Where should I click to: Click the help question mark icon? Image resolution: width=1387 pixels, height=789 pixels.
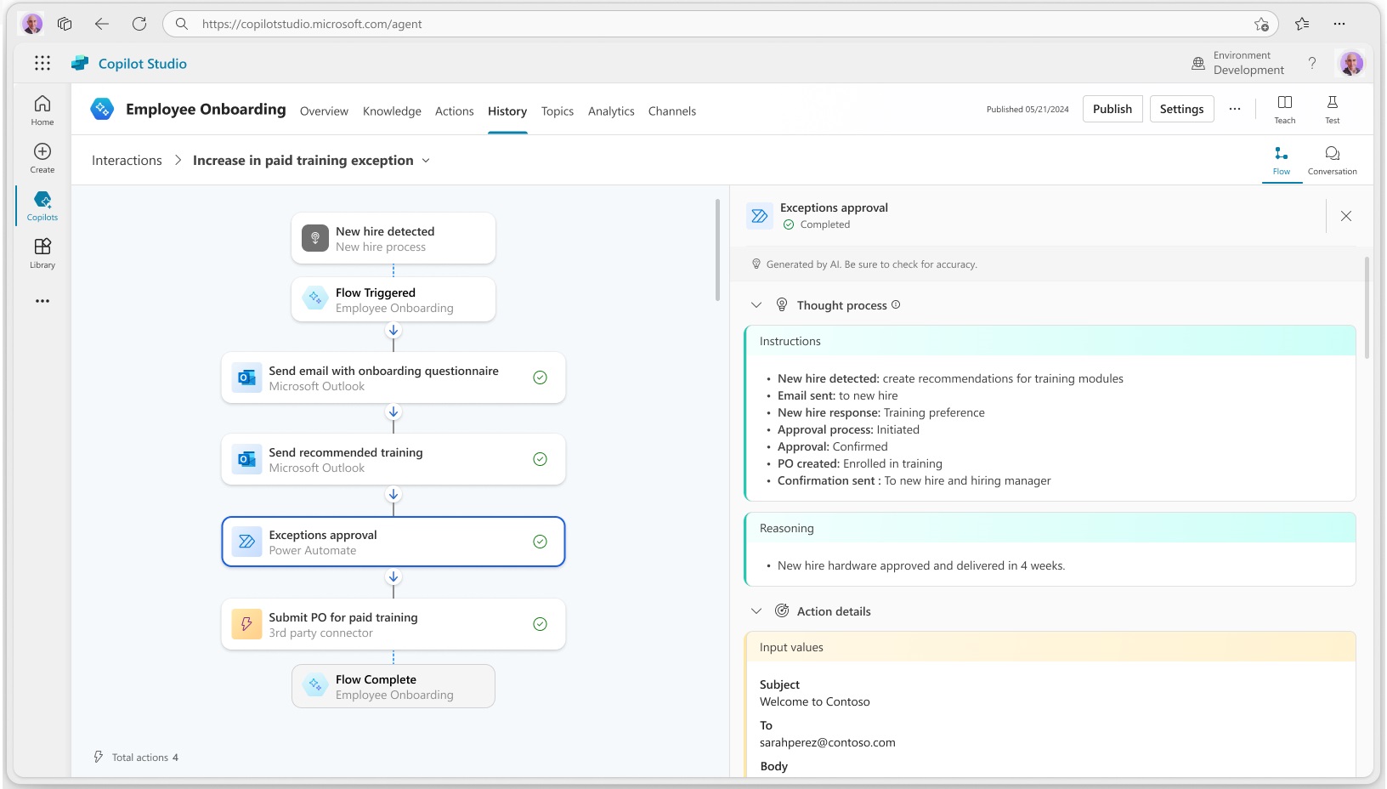1311,63
